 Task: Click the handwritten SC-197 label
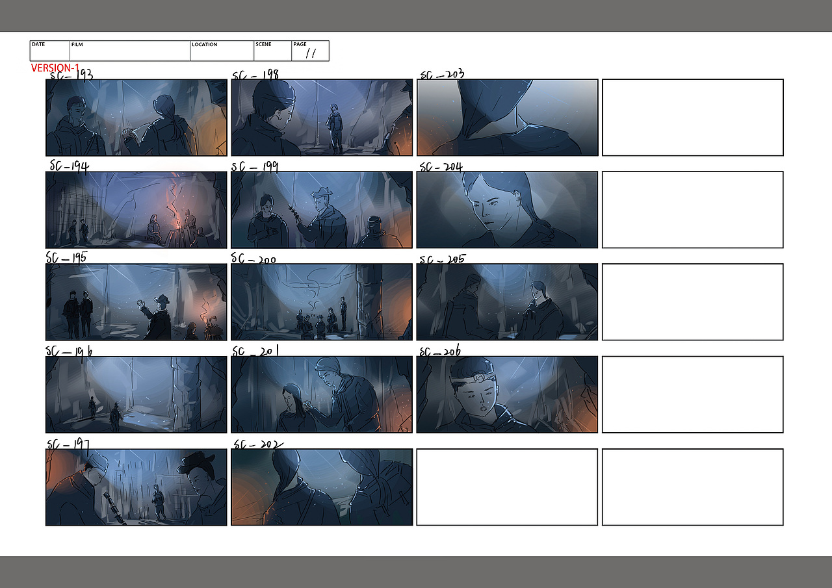click(68, 444)
